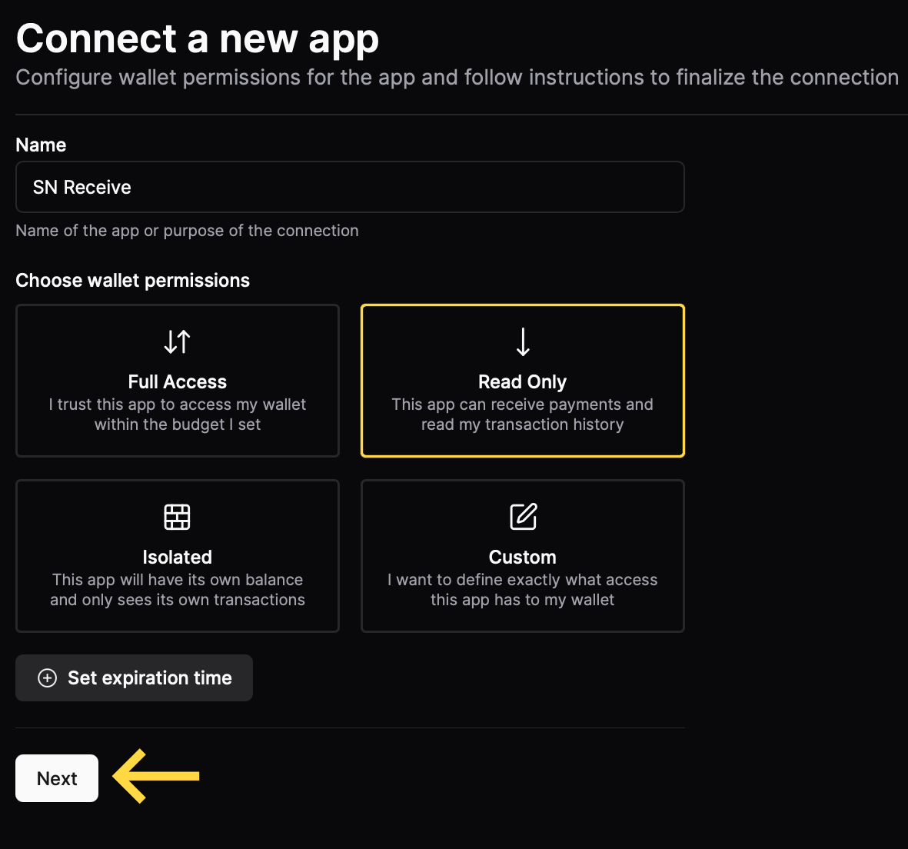Click the plus circle icon beside expiration time
Screen dimensions: 908x849
[48, 678]
